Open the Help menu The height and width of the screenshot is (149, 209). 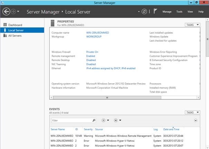click(201, 12)
